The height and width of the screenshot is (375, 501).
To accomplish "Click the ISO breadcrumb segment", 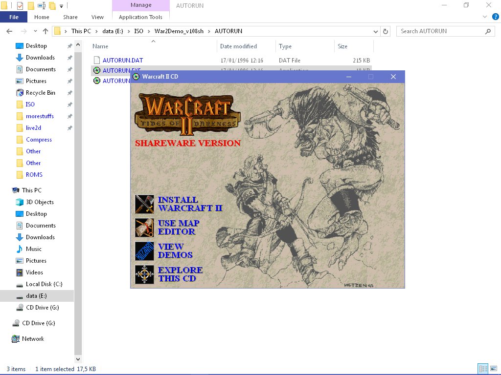I will (x=138, y=31).
